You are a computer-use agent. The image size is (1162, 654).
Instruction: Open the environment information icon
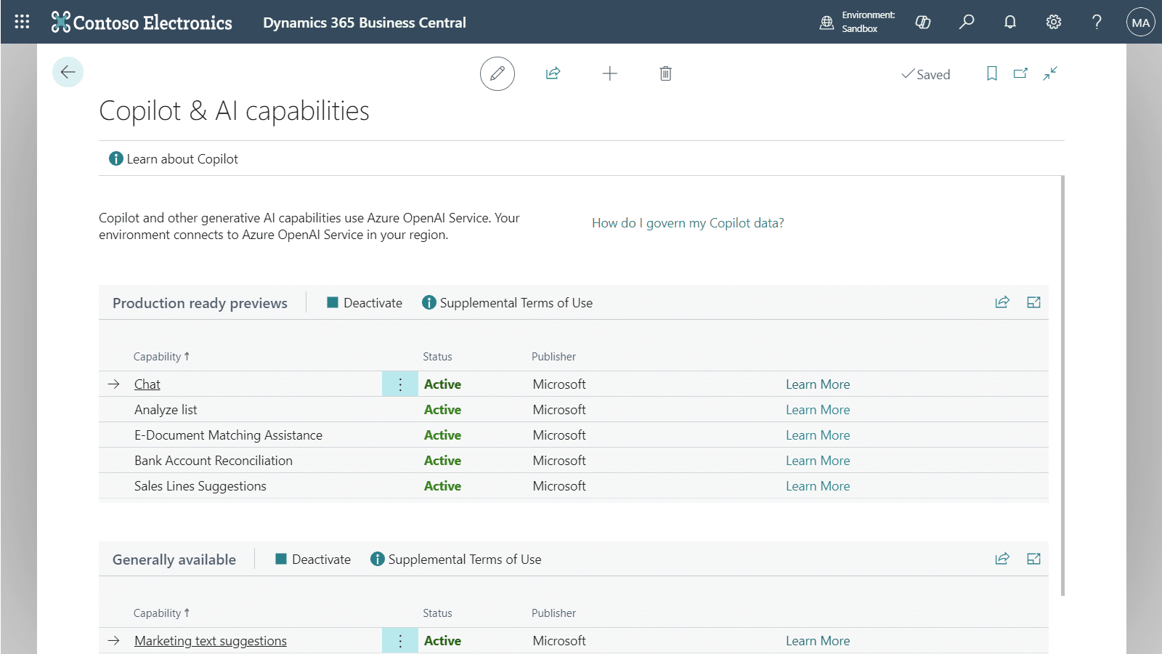click(826, 23)
